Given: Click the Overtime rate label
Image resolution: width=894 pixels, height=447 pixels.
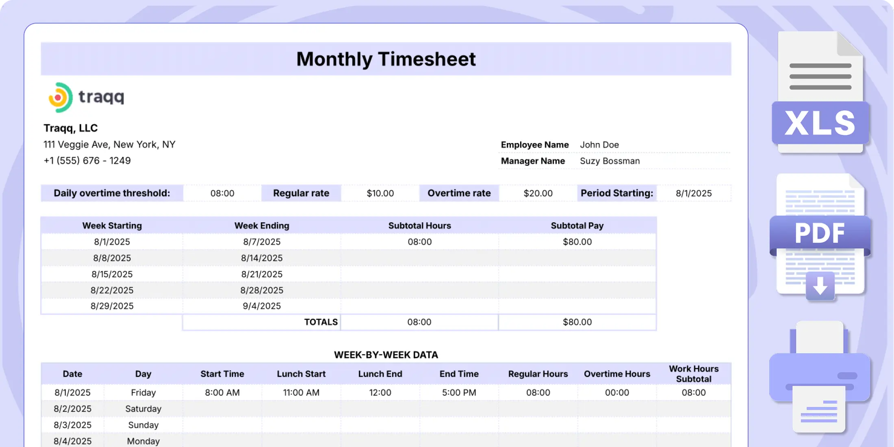Looking at the screenshot, I should point(459,193).
